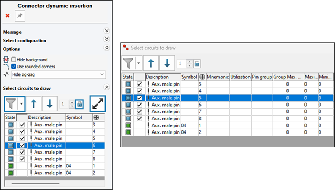Click Mnemonic column header
Viewport: 335px width, 190px height.
[x=218, y=77]
